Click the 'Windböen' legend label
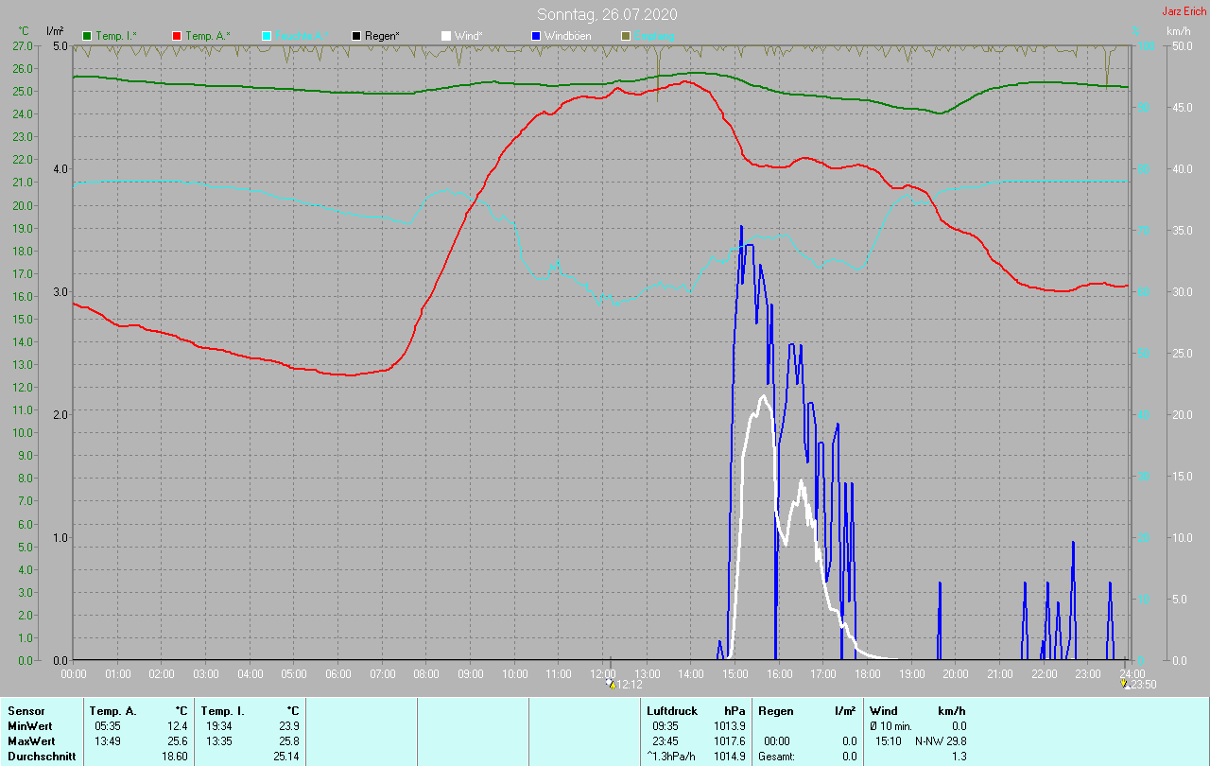This screenshot has height=766, width=1210. 568,36
